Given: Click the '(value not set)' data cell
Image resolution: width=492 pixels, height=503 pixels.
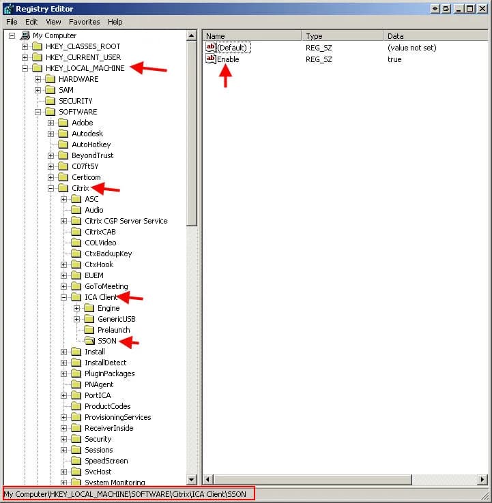Looking at the screenshot, I should [412, 48].
